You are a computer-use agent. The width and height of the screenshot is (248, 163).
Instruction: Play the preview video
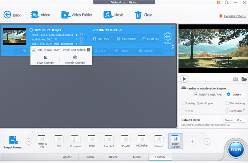pos(184,79)
